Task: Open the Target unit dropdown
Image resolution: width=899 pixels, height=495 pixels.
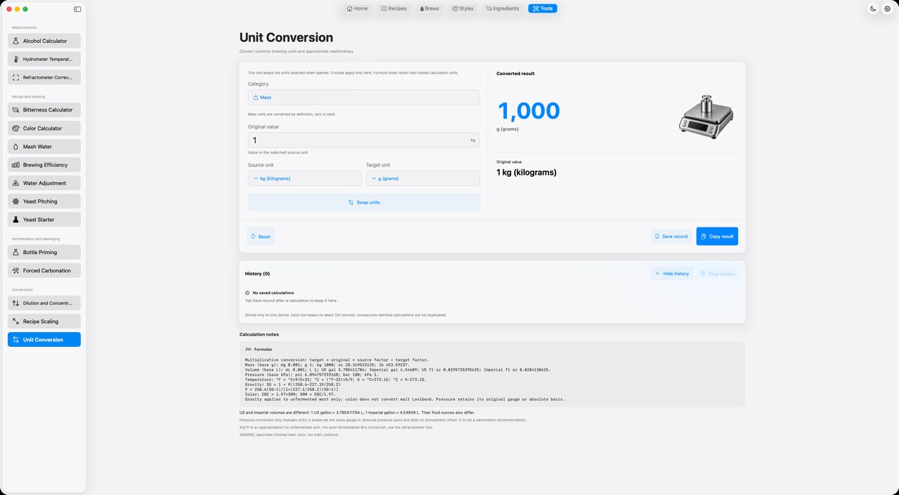Action: coord(423,178)
